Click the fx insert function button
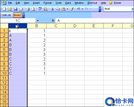This screenshot has height=107, width=134. pos(53,21)
